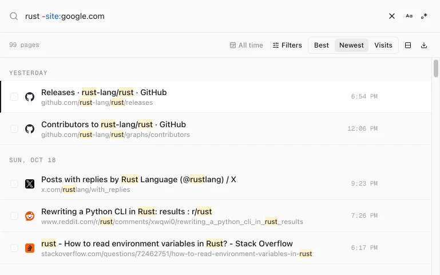Click the YESTERDAY section header
The image size is (440, 275).
(x=29, y=73)
